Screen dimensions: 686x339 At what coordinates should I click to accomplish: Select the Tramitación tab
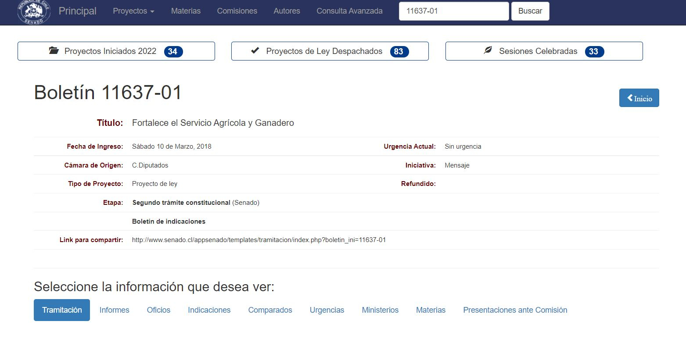pos(62,310)
